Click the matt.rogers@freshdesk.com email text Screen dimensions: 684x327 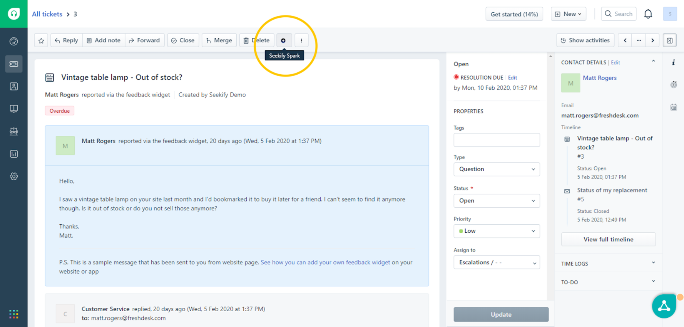coord(600,115)
